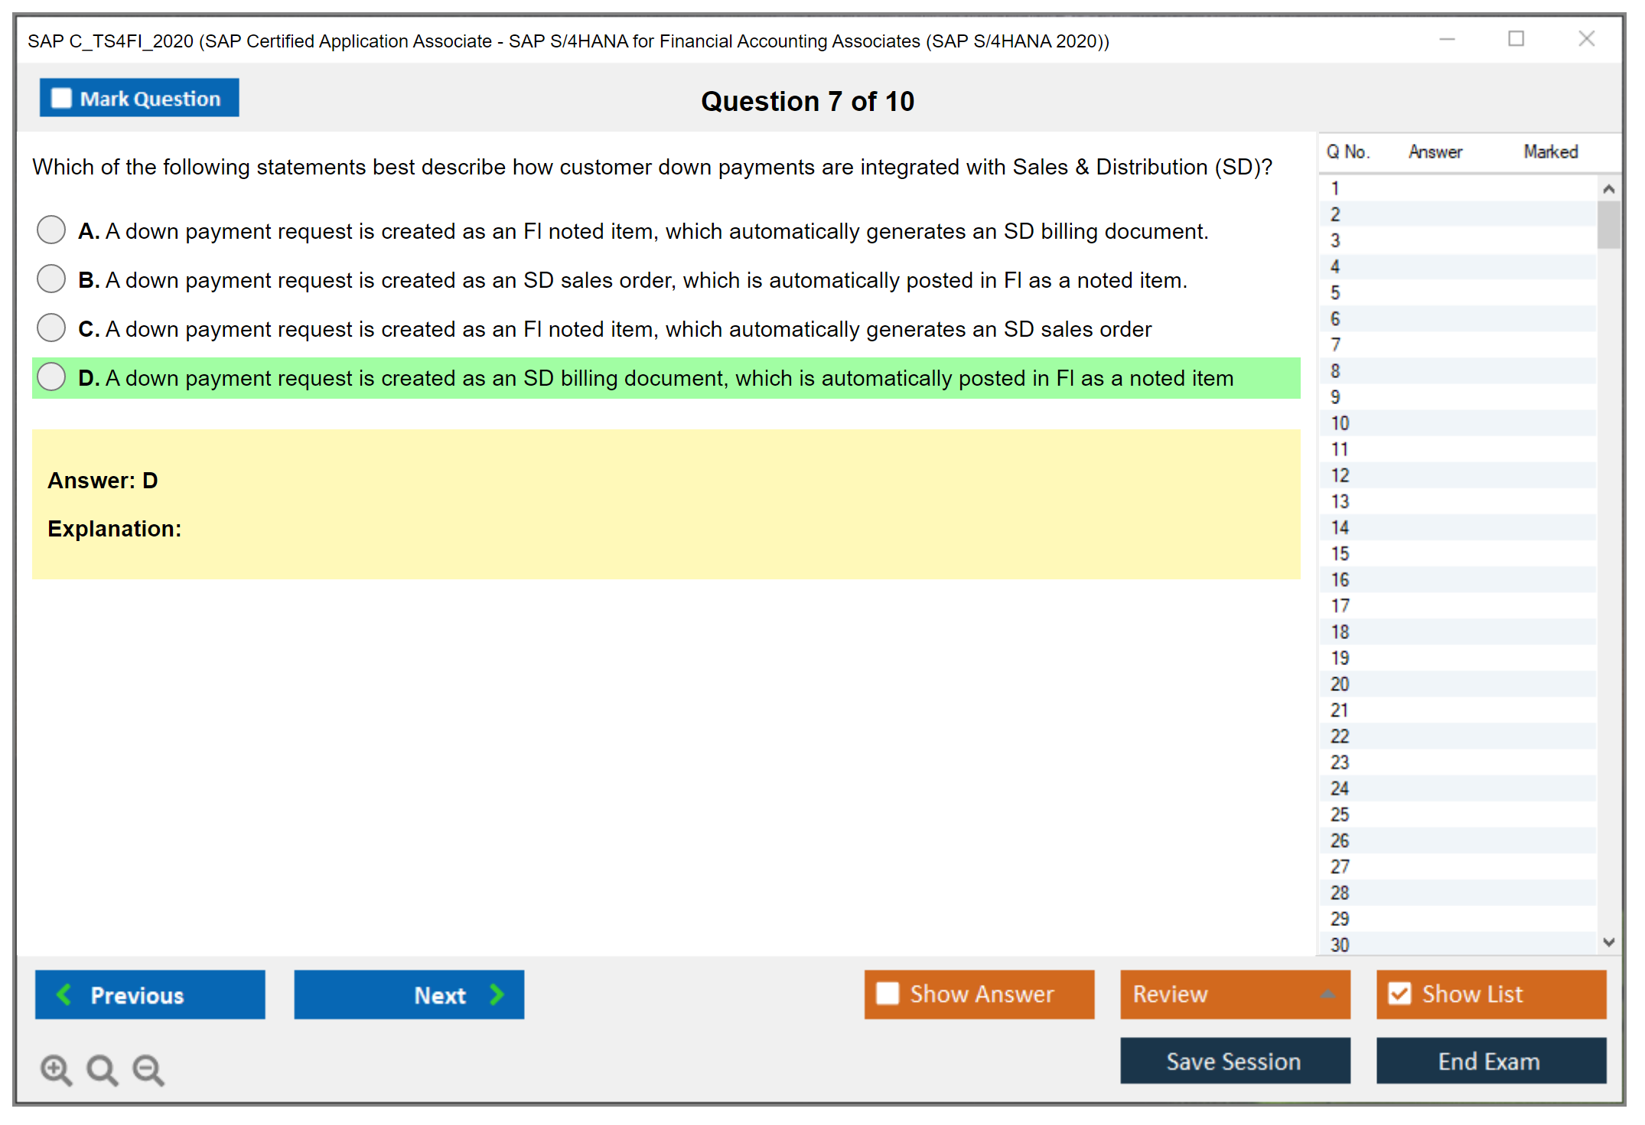Open question 10 in the list

1340,423
